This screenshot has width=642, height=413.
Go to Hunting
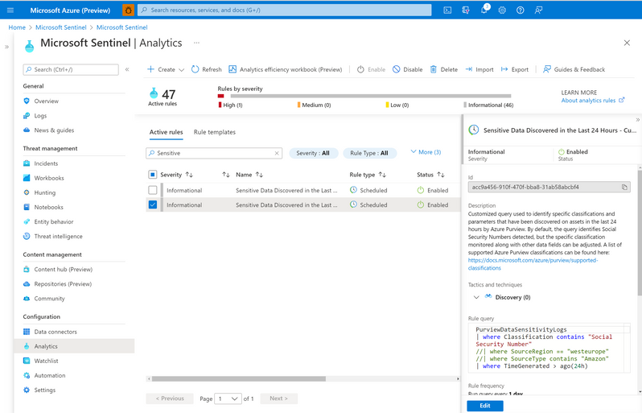point(44,192)
